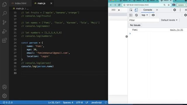The image size is (187, 105).
Task: Toggle the device toolbar in DevTools
Action: click(x=136, y=10)
